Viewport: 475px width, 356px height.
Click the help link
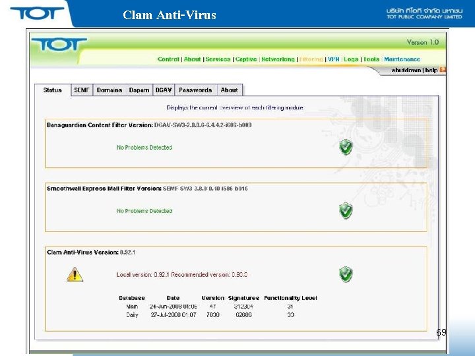431,71
